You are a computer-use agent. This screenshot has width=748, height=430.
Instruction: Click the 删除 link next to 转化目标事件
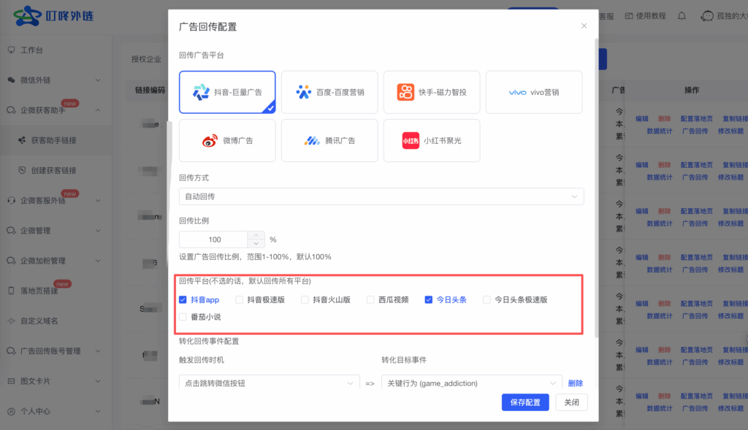click(x=575, y=383)
